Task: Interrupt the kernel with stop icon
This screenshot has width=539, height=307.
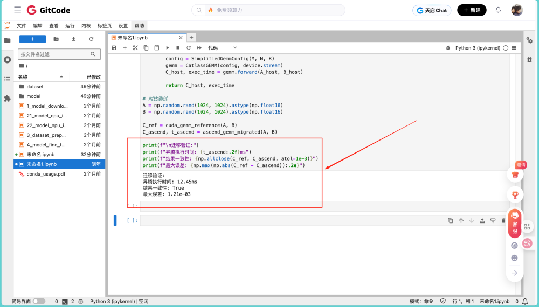Action: pyautogui.click(x=178, y=48)
